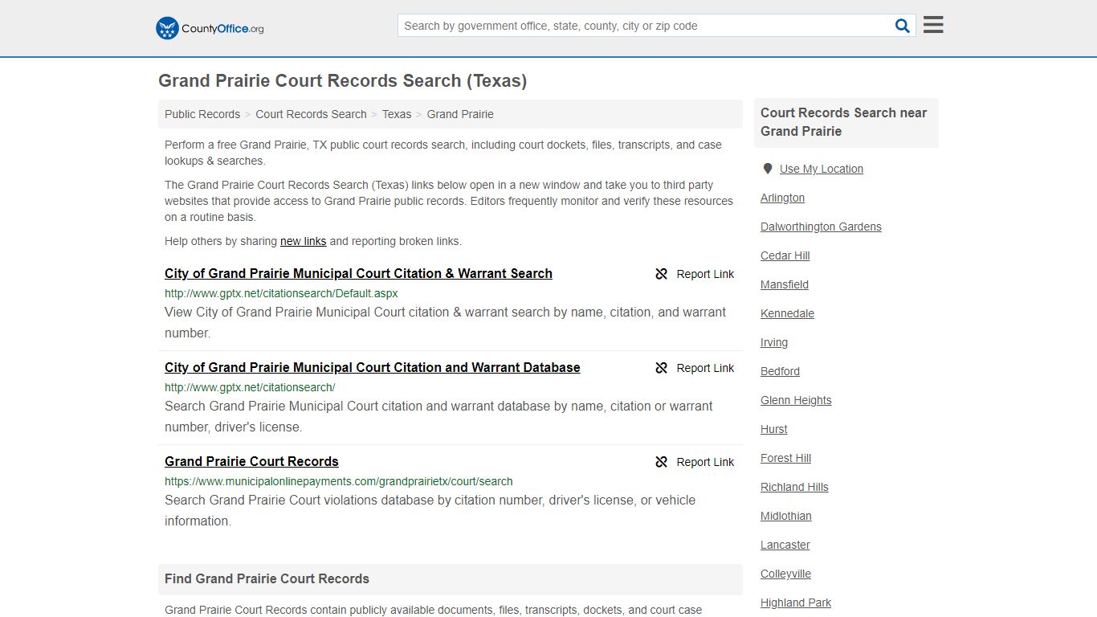Open Colleyville link
1097x617 pixels.
click(785, 574)
